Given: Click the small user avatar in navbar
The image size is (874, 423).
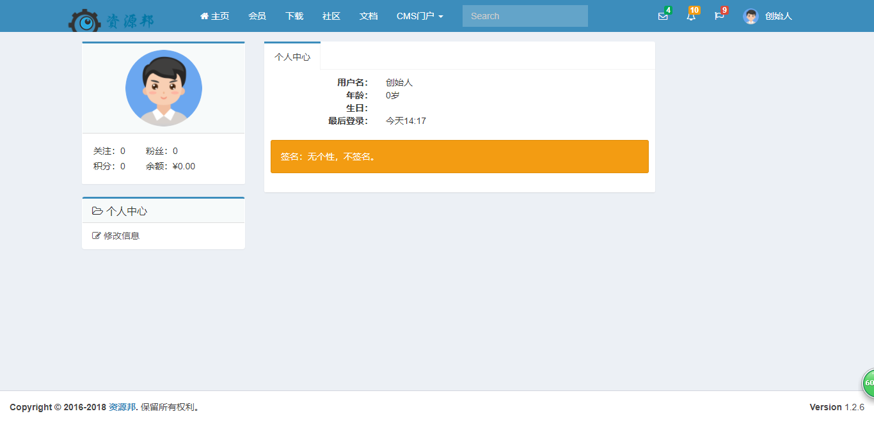Looking at the screenshot, I should tap(751, 16).
